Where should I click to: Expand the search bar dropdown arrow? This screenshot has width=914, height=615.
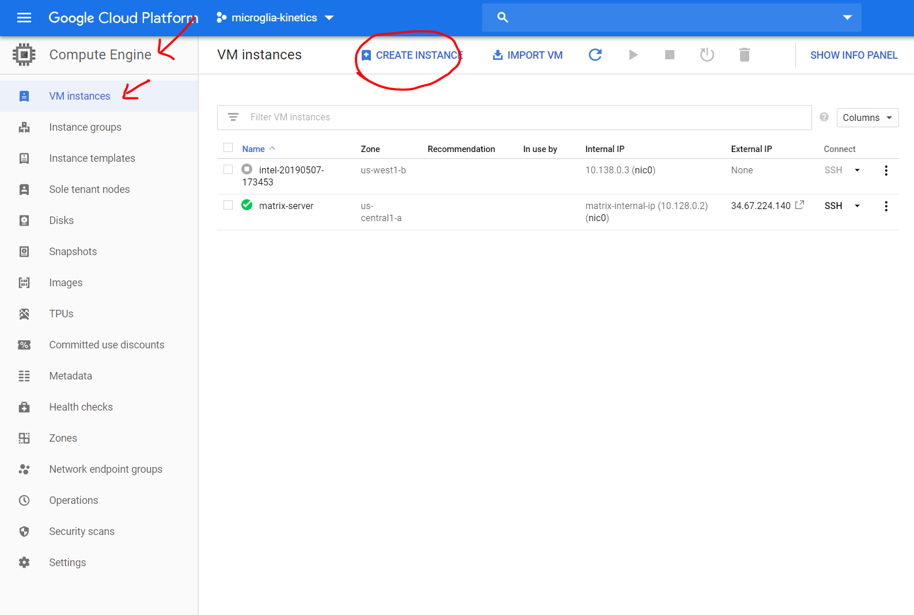(x=847, y=17)
